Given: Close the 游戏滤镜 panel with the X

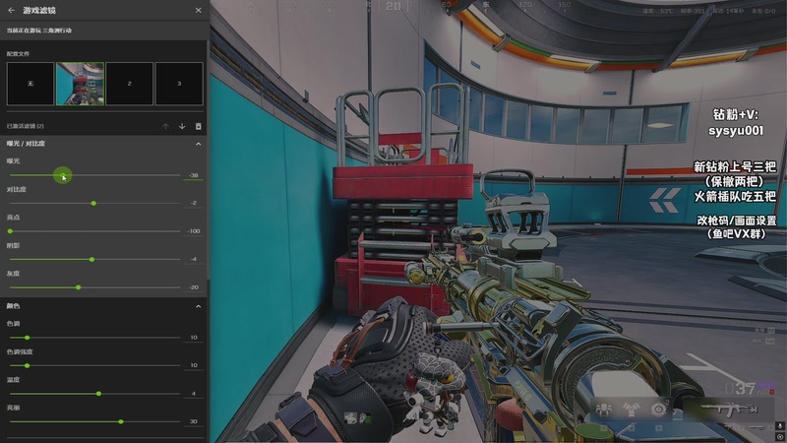Looking at the screenshot, I should [x=199, y=10].
